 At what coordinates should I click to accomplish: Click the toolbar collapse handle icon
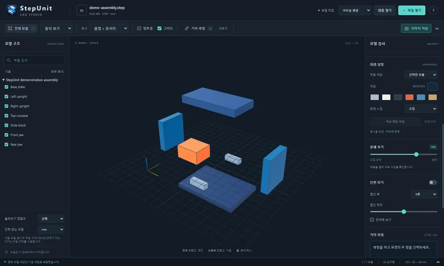click(437, 28)
